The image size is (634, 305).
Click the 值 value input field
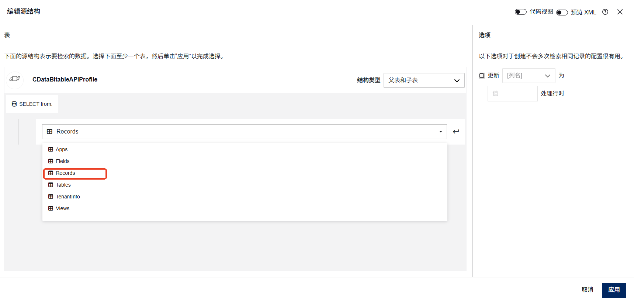pyautogui.click(x=512, y=94)
